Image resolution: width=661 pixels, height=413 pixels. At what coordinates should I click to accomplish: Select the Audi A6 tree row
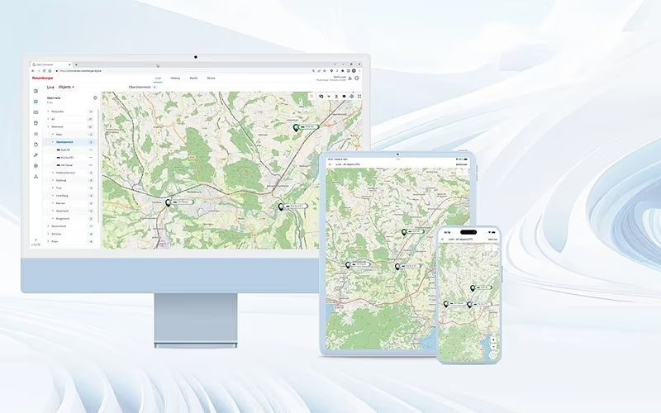(x=70, y=150)
